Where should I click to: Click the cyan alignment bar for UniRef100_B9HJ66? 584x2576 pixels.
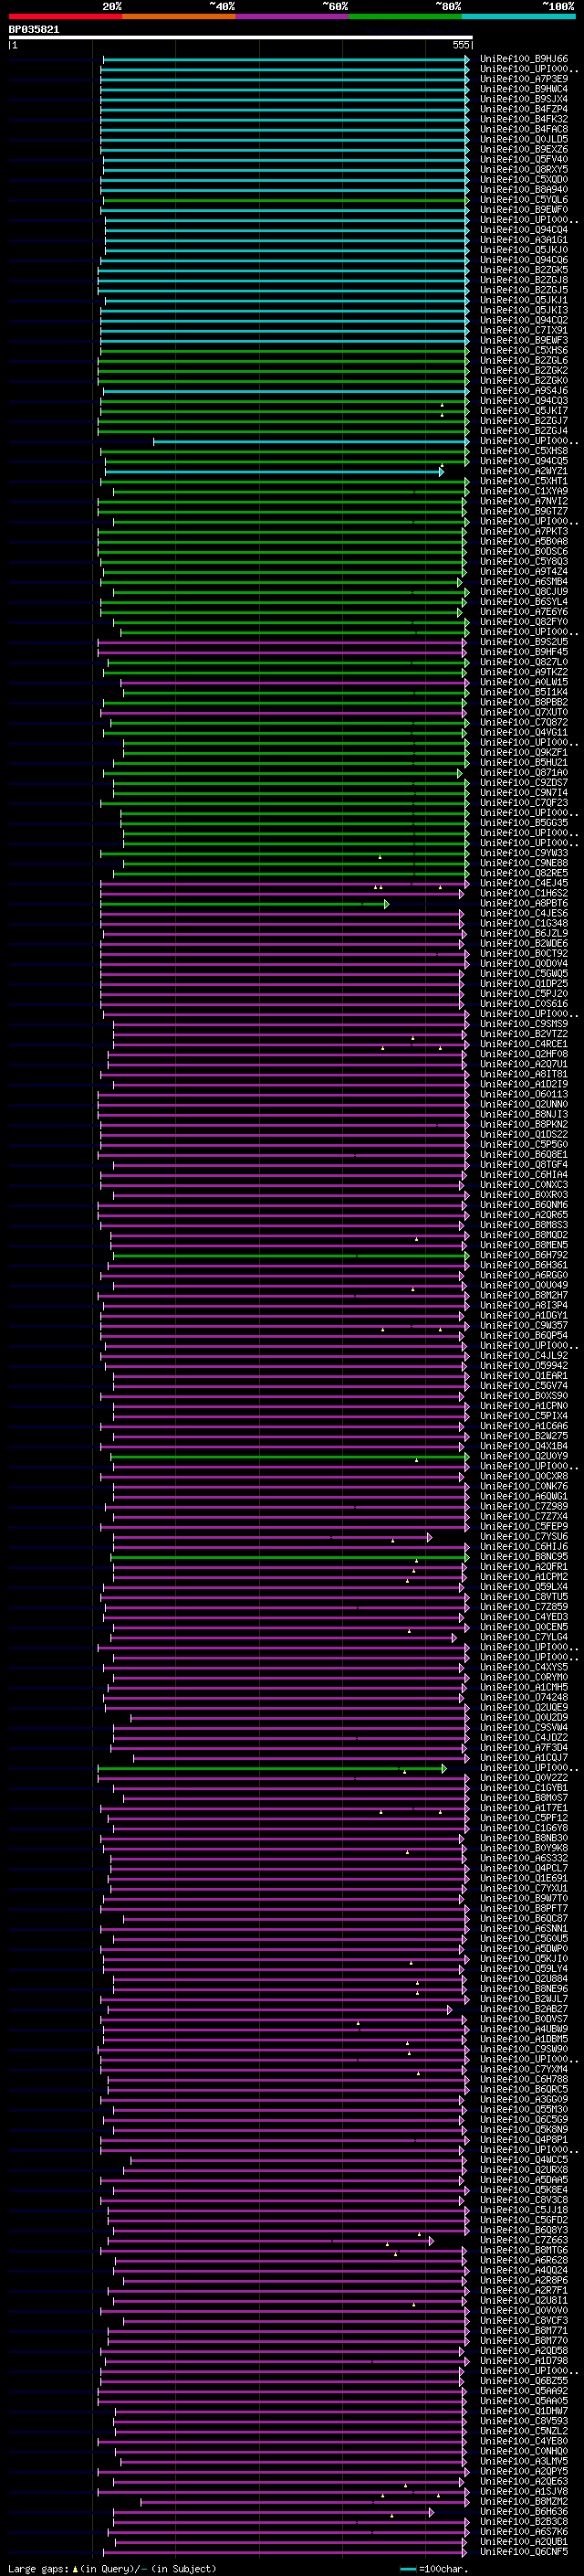click(x=286, y=59)
